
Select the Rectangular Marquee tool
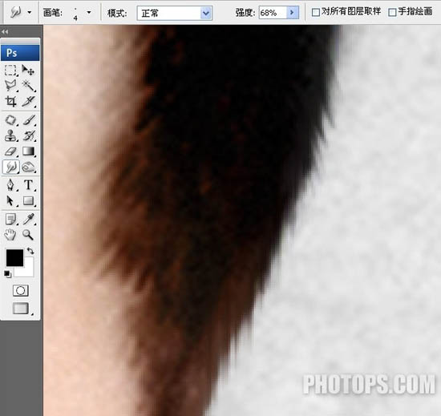[10, 70]
